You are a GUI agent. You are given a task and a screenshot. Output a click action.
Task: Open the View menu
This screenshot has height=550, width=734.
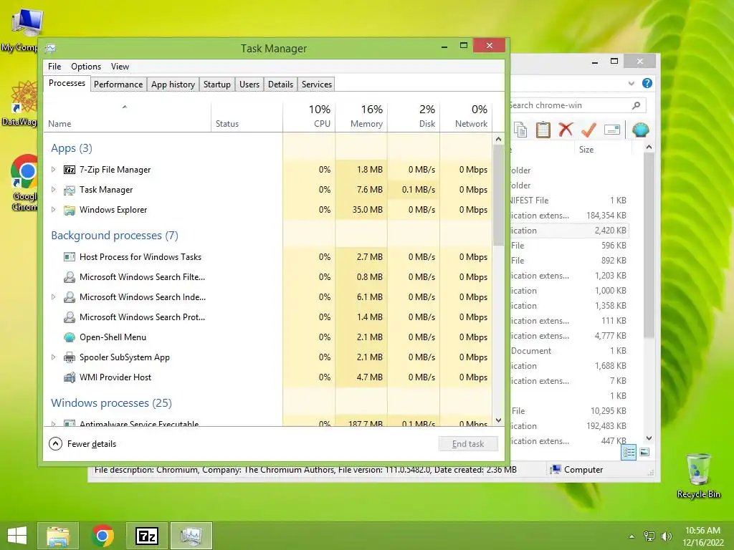pos(120,67)
